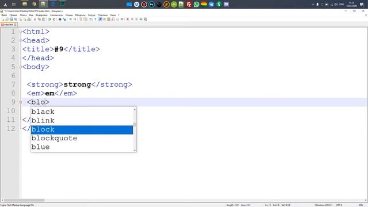Click the autocomplete list scroll down arrow
This screenshot has width=368, height=207.
tap(135, 150)
